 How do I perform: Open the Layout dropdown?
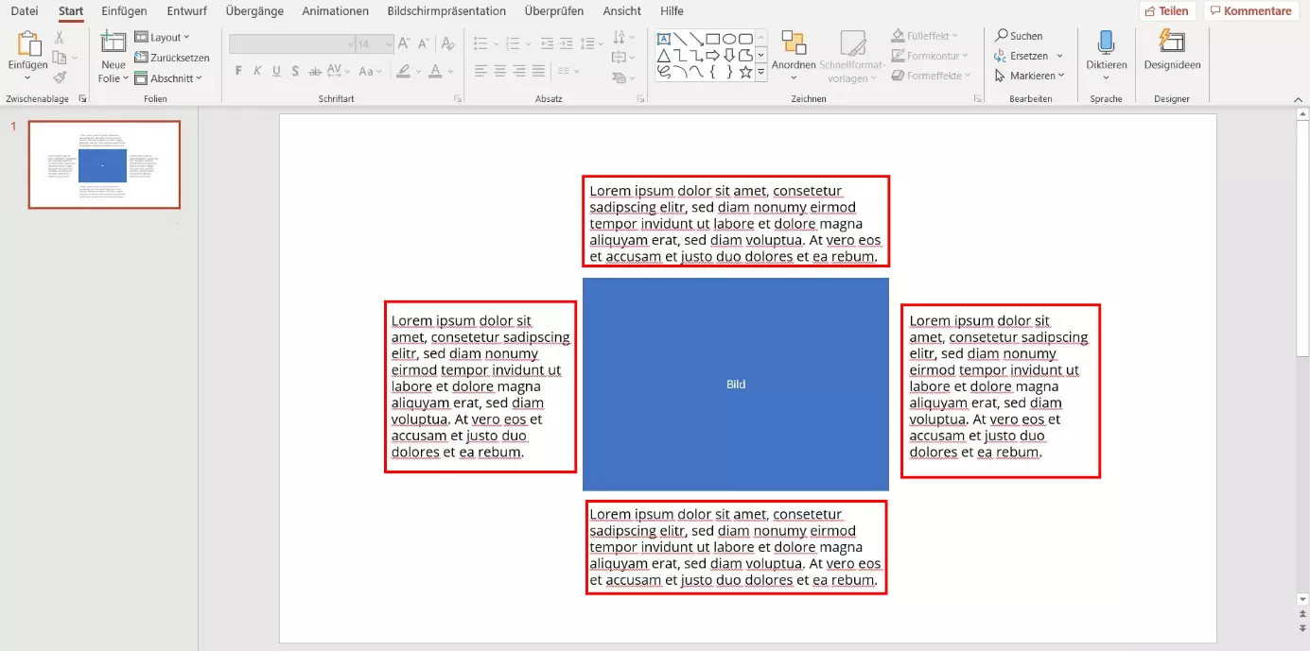tap(162, 37)
